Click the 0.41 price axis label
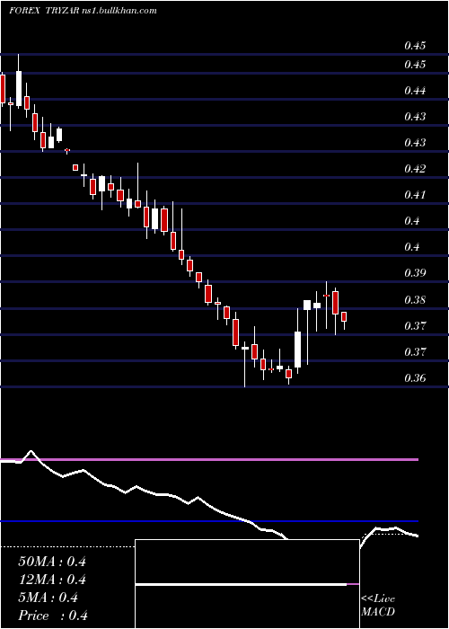 (x=415, y=195)
